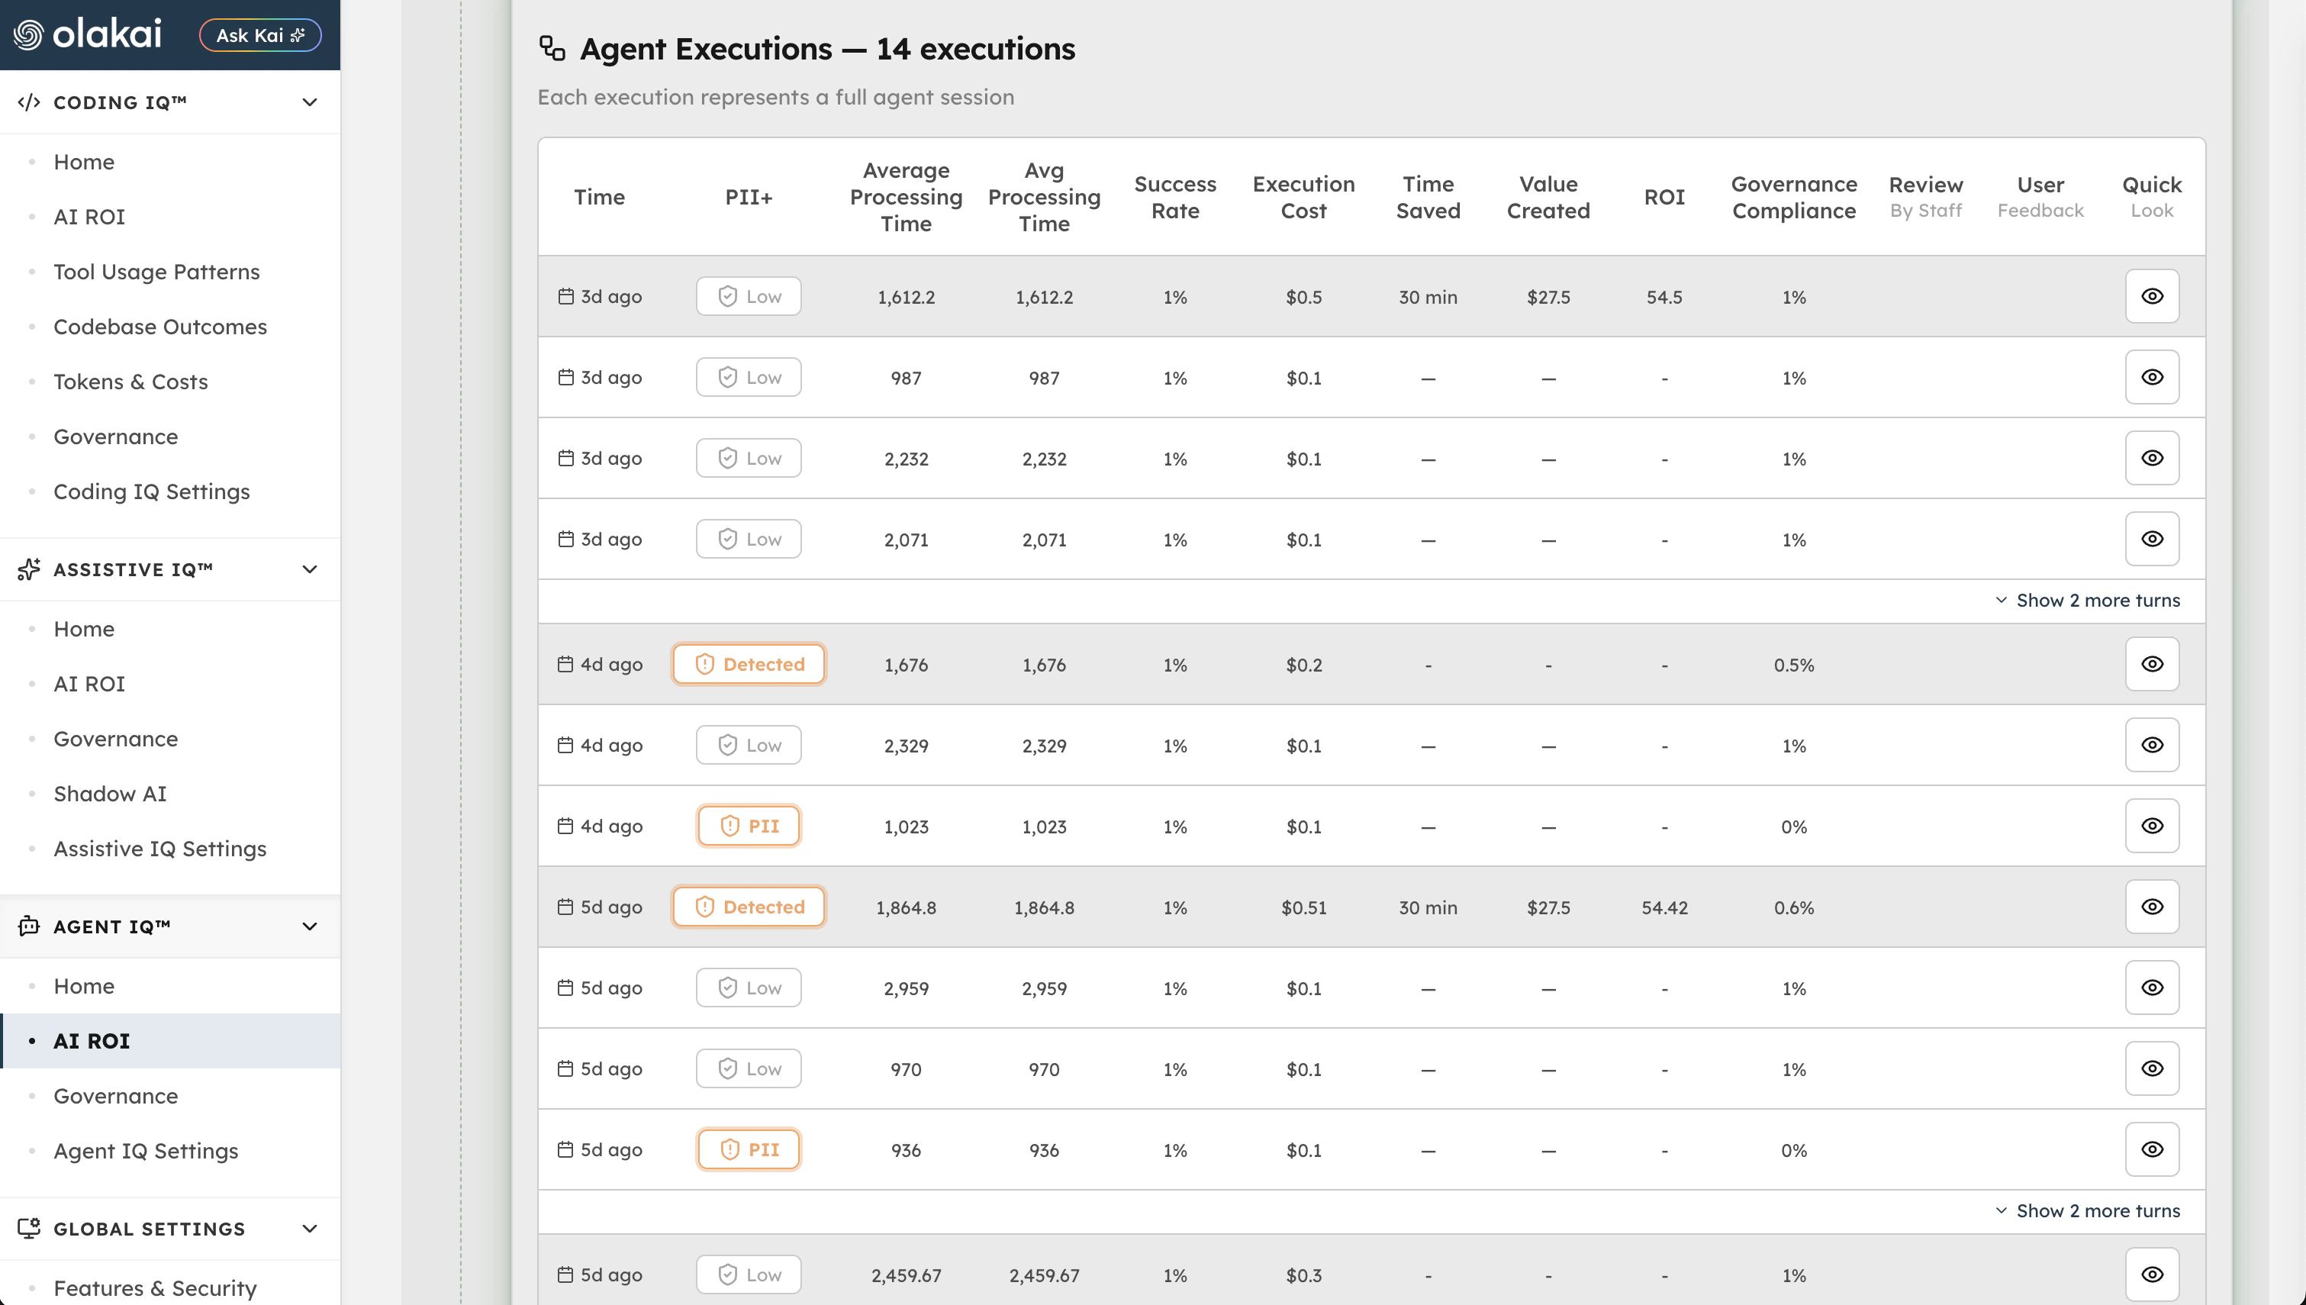The height and width of the screenshot is (1305, 2306).
Task: Click the $0.51 execution cost
Action: [1303, 908]
